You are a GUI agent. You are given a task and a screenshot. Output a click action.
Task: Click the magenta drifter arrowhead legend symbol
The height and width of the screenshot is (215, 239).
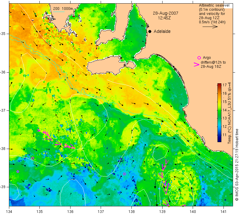[197, 64]
